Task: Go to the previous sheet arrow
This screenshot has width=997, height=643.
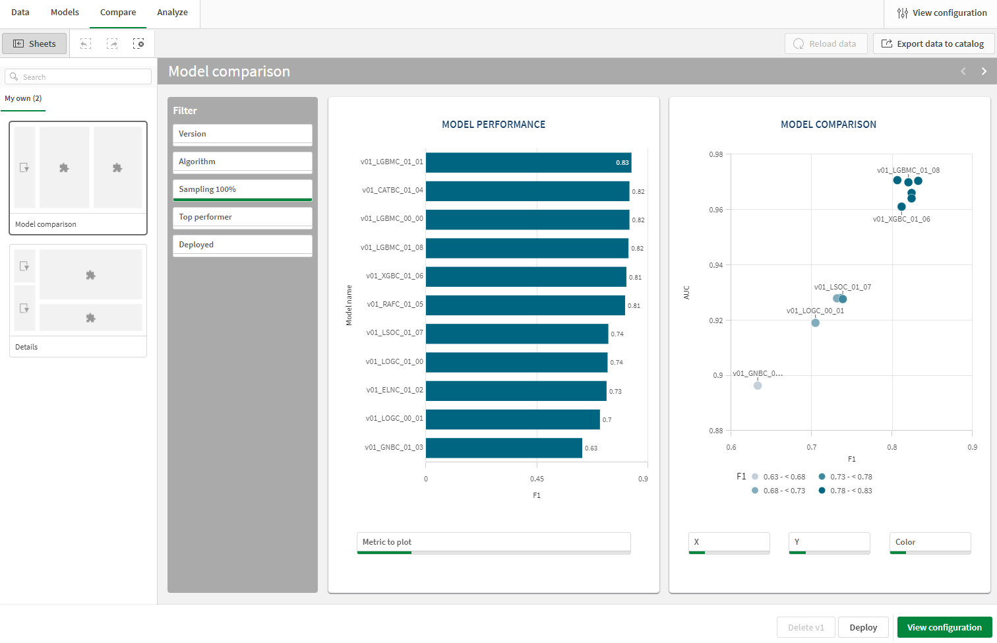Action: click(x=963, y=71)
